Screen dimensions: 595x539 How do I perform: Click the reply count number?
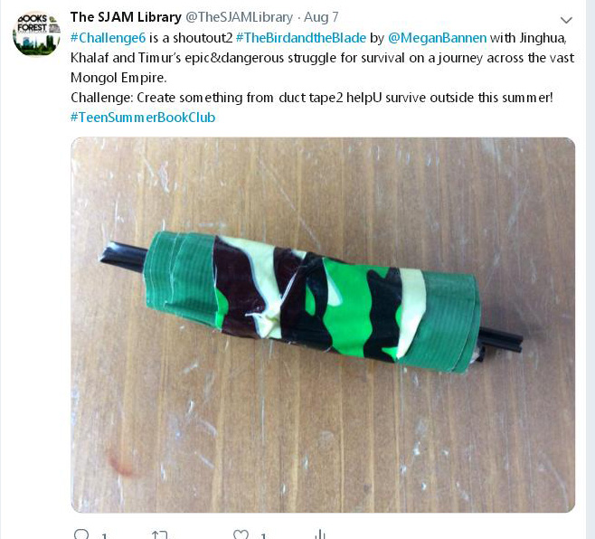click(x=104, y=536)
